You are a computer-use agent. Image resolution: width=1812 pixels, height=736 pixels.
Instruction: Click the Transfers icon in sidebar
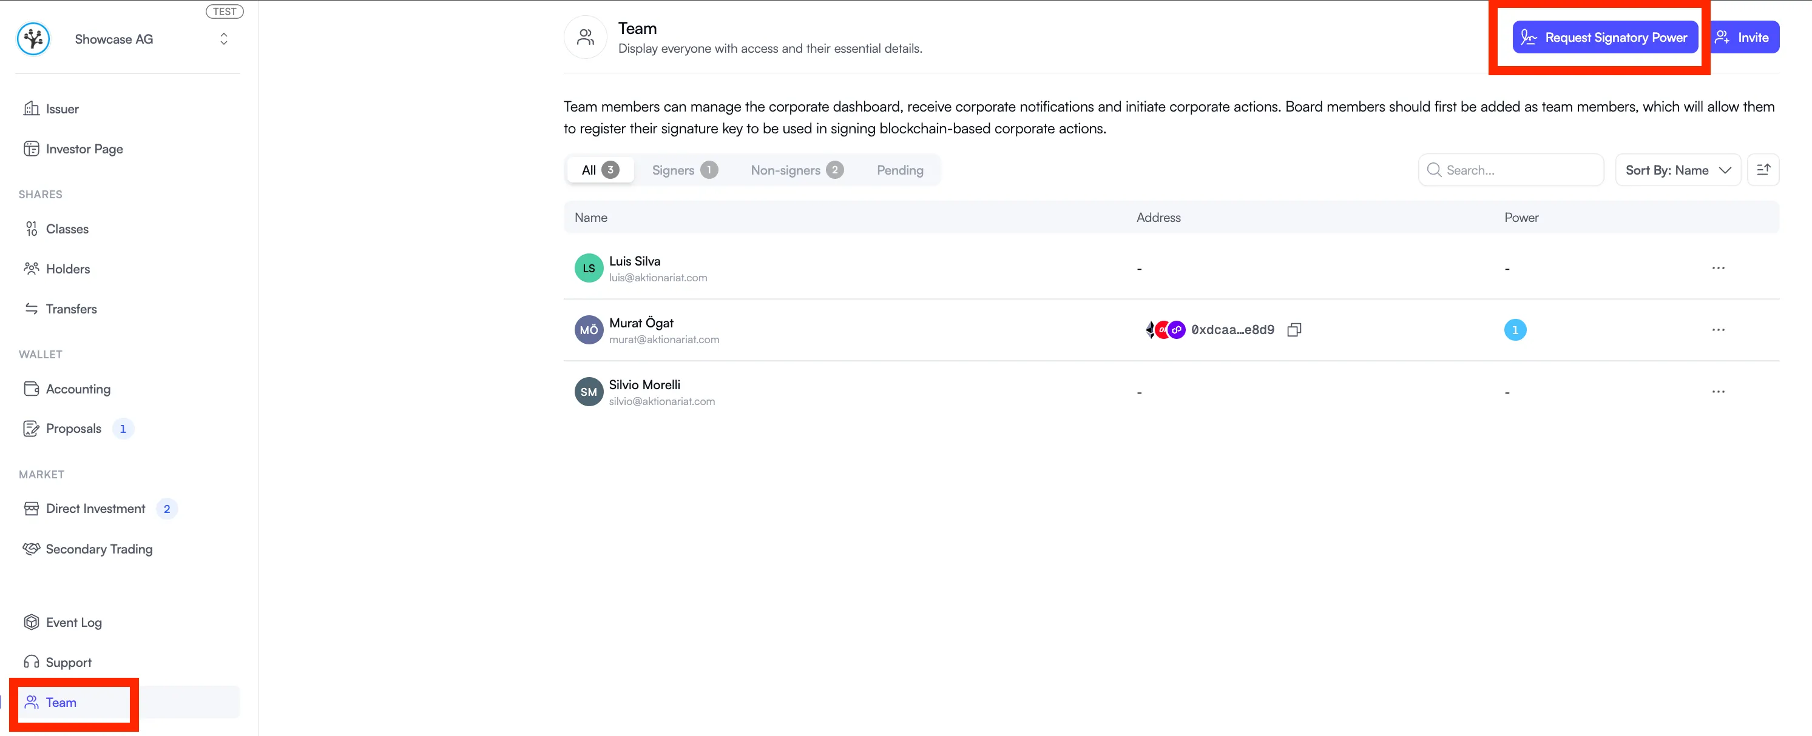[32, 309]
